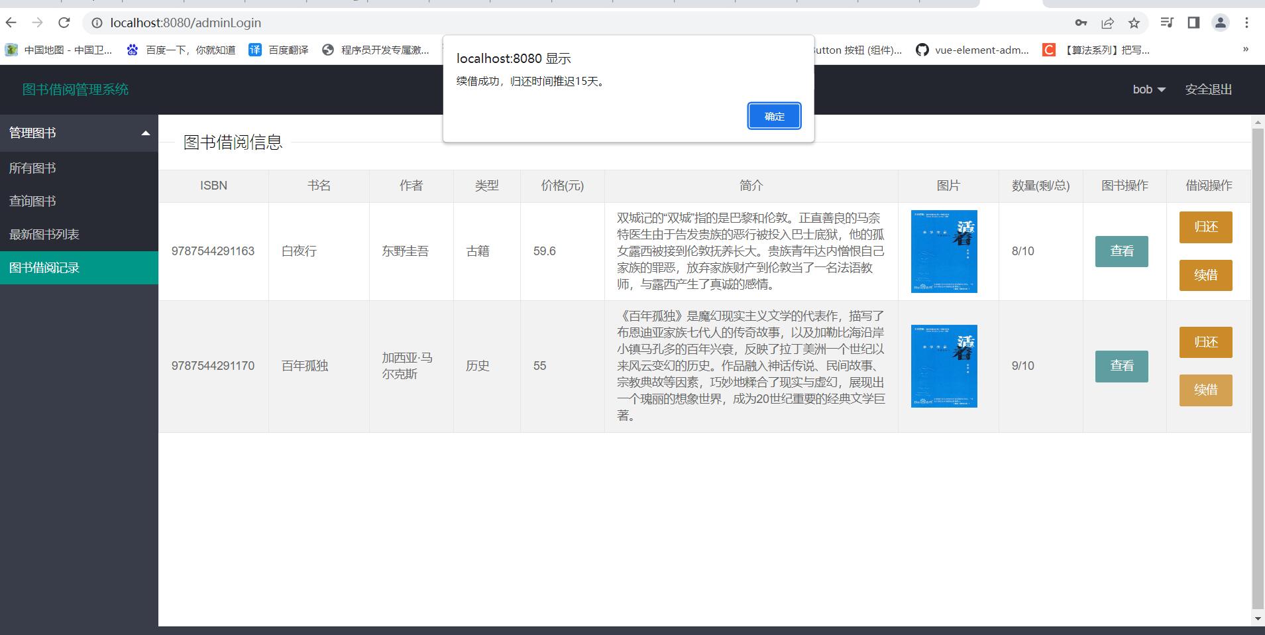
Task: Collapse the 管理图书 sidebar section
Action: coord(79,133)
